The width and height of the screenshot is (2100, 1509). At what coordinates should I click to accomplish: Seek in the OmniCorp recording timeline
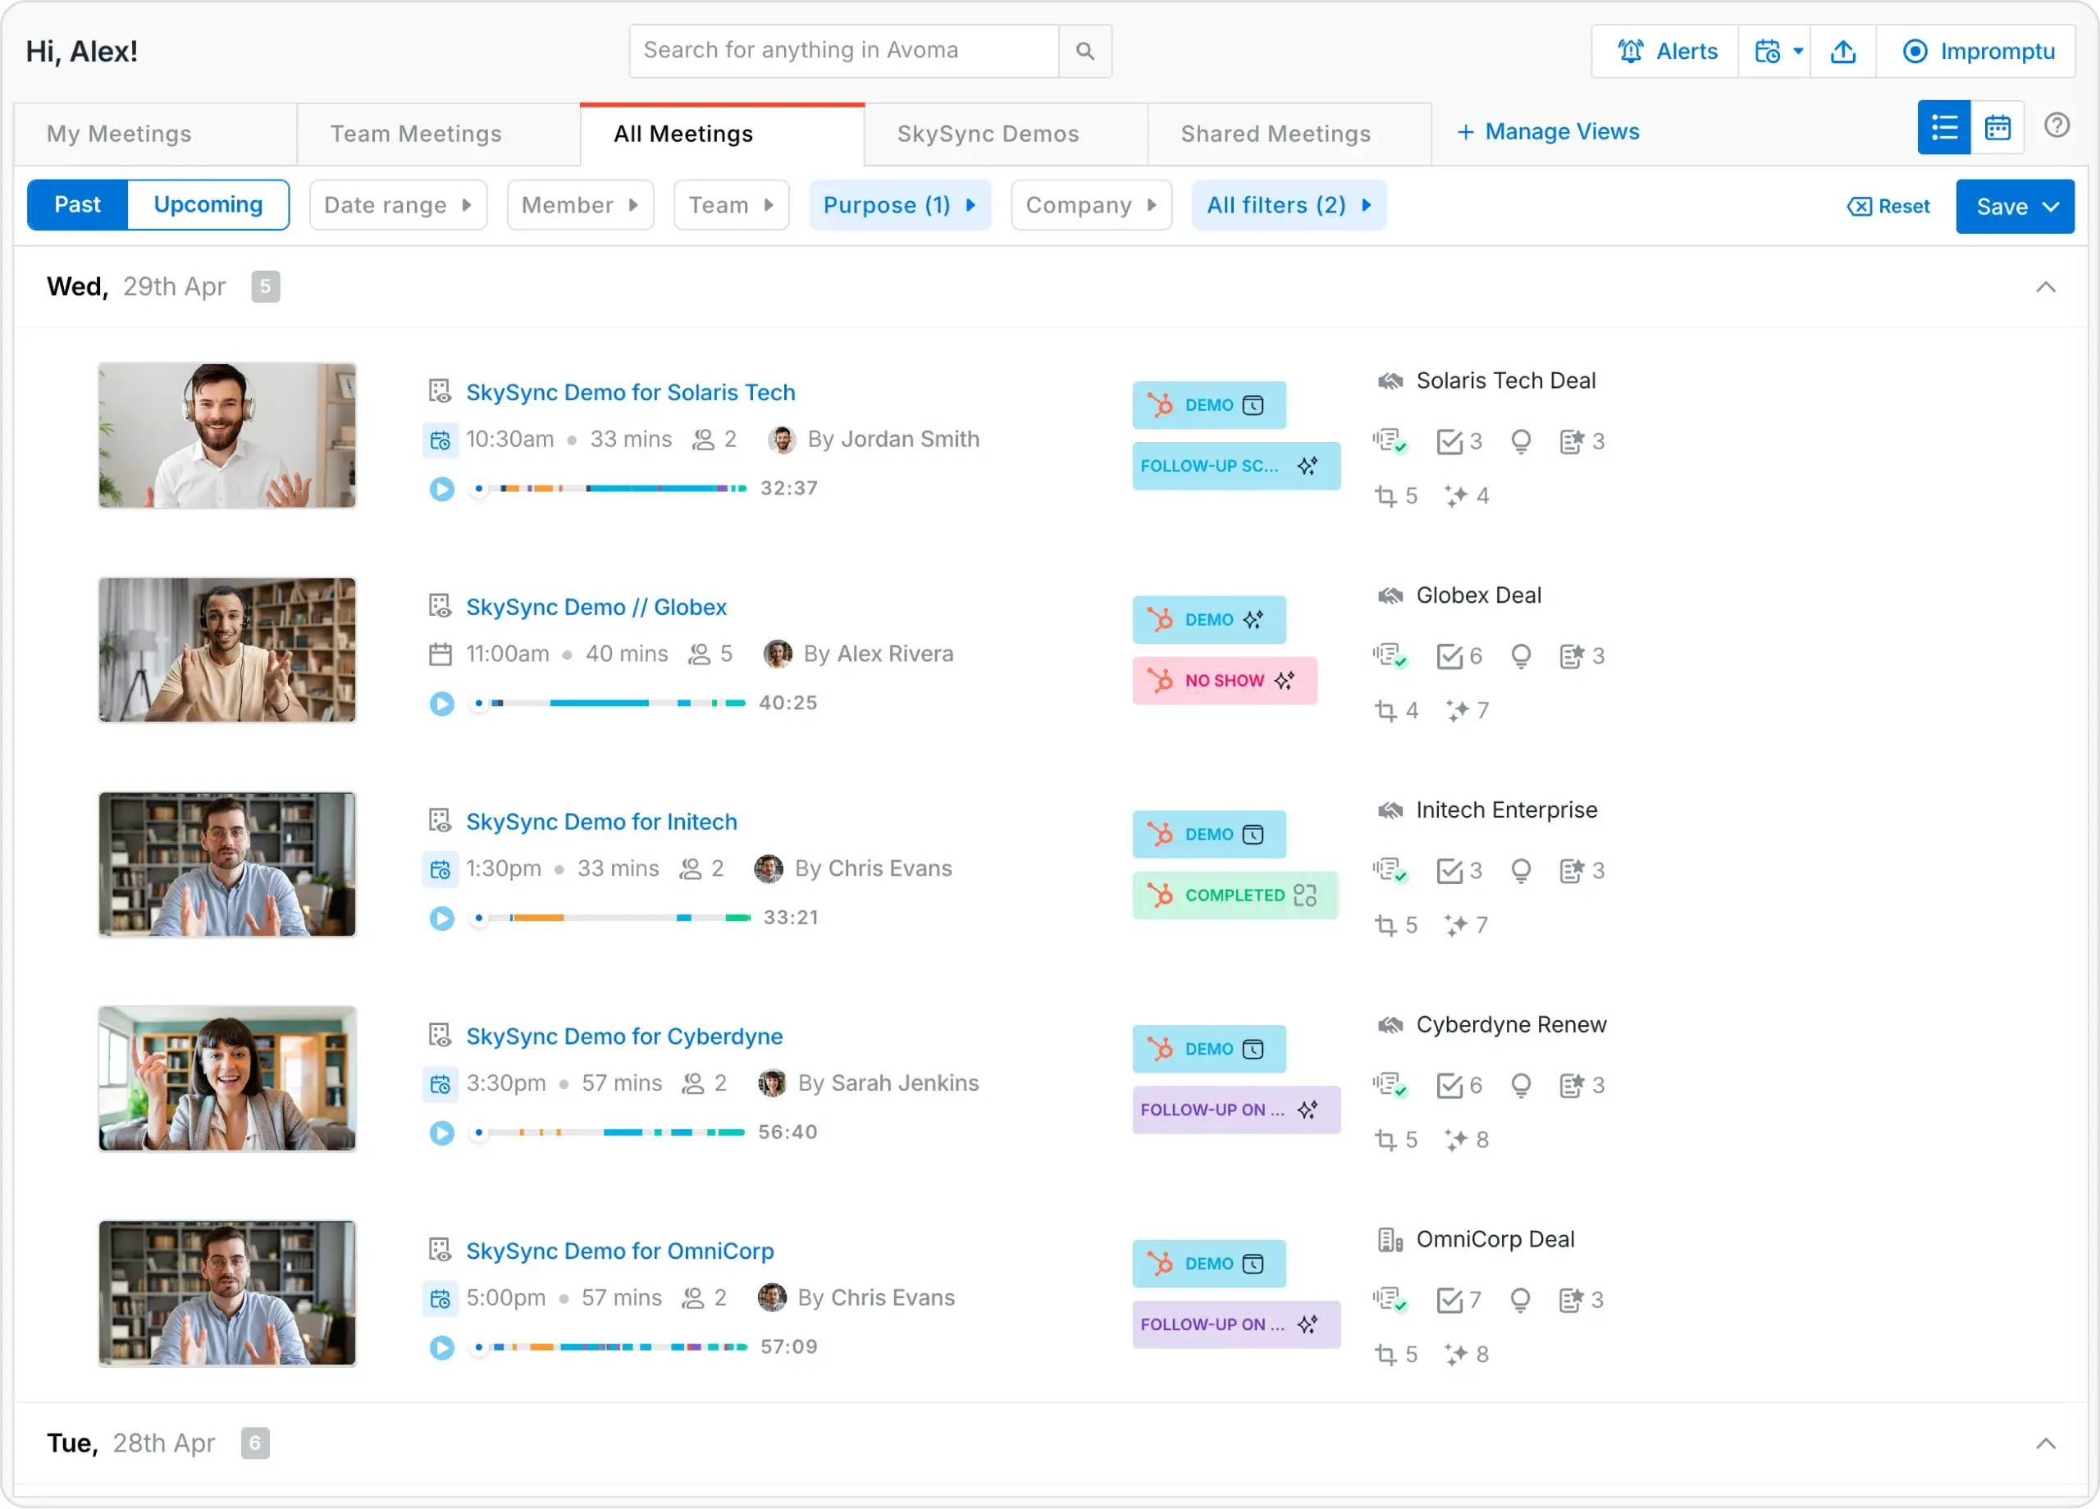(x=611, y=1347)
